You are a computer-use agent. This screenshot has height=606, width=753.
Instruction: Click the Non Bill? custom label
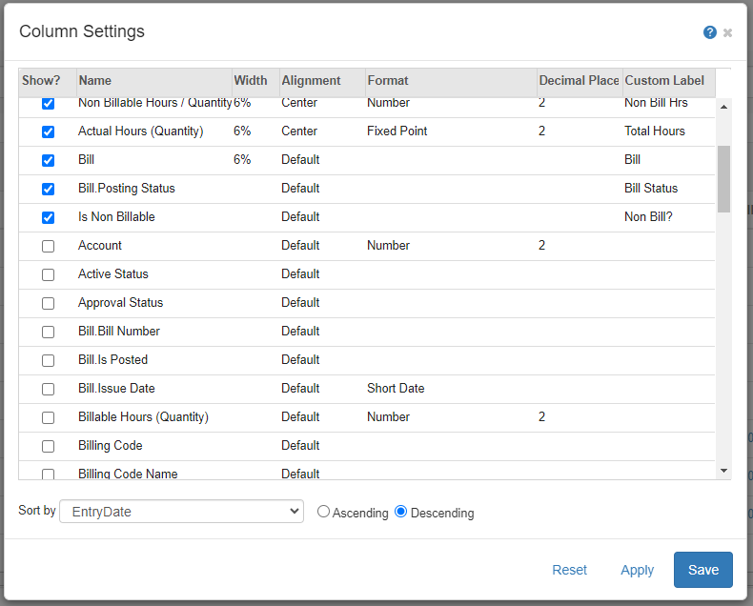click(x=648, y=217)
